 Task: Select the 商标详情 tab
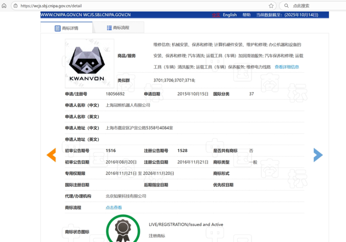tap(70, 27)
